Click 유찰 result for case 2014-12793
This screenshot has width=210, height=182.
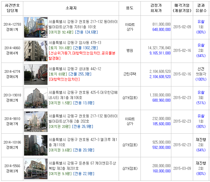201,22
